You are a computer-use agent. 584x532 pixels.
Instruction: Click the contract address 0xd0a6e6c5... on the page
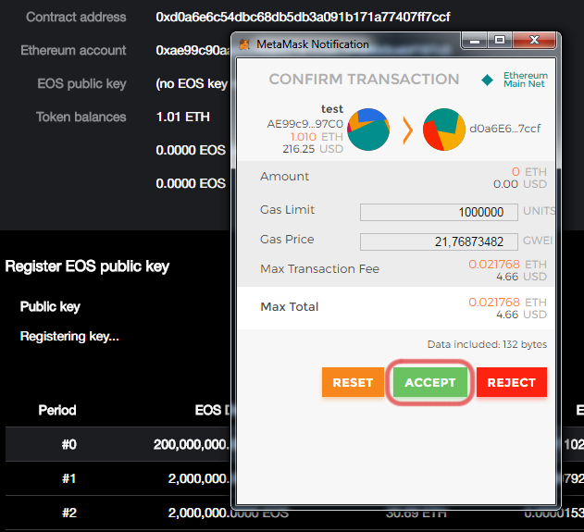(x=303, y=18)
